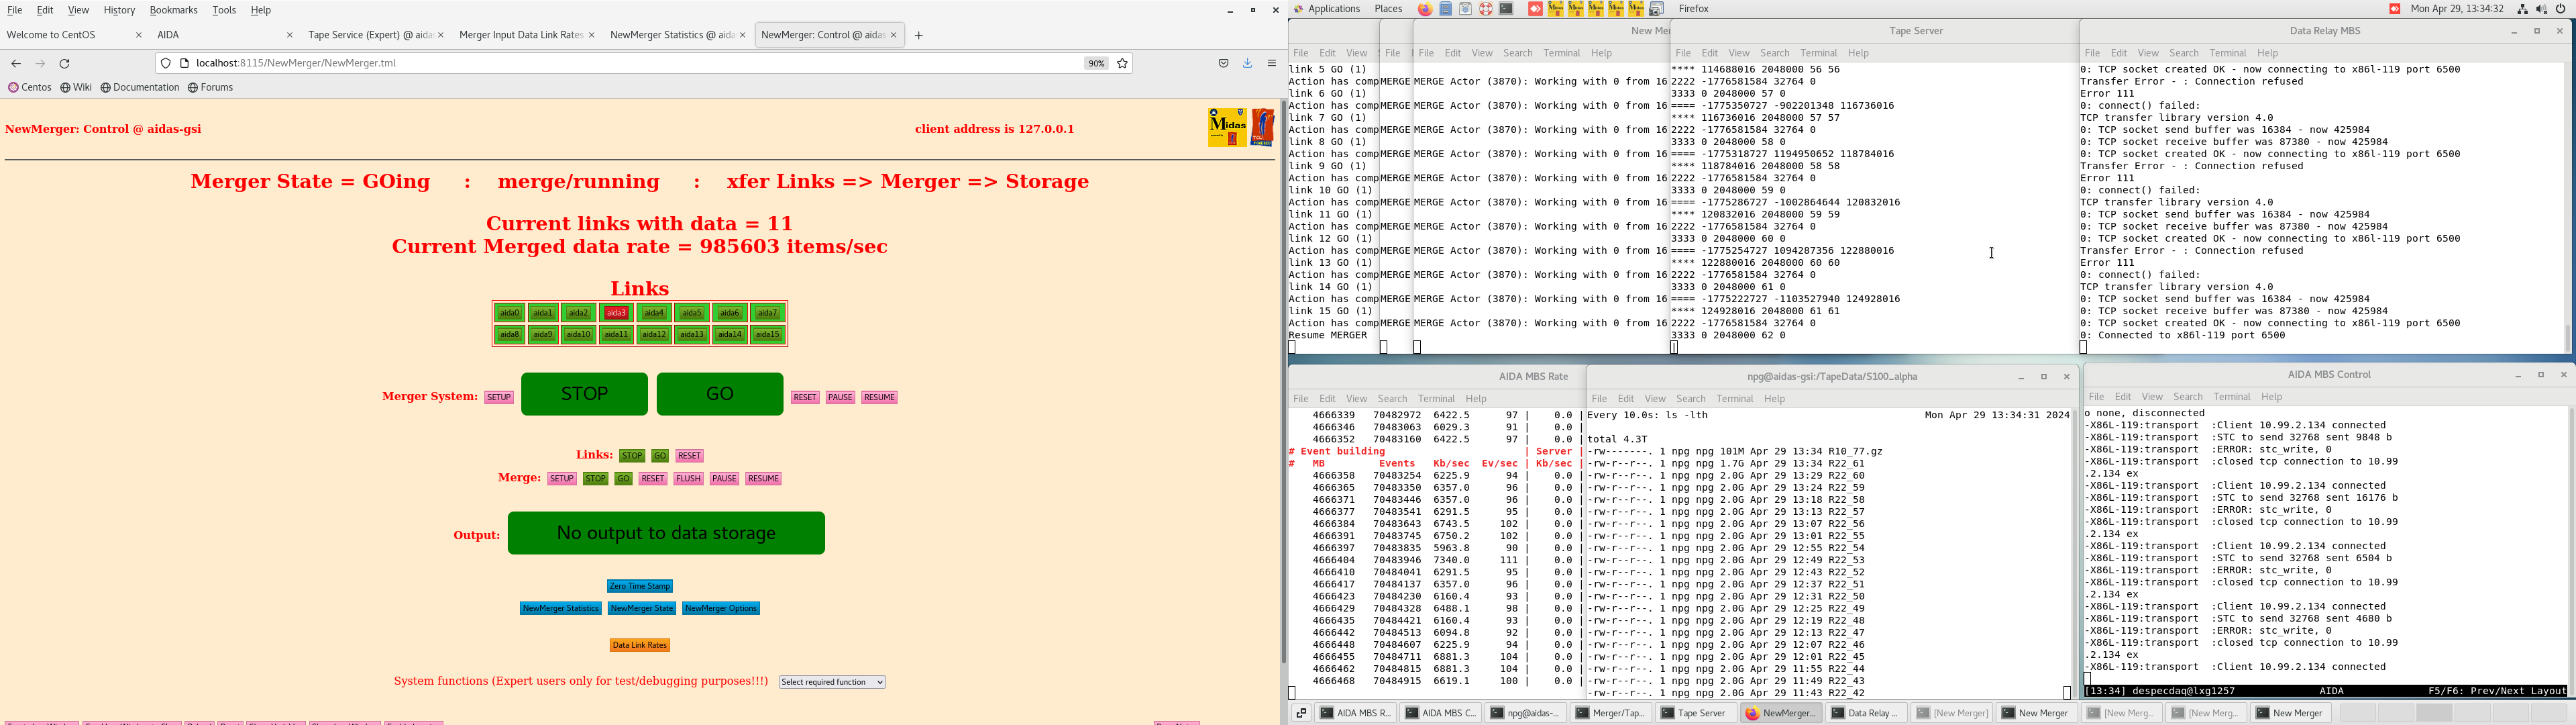The image size is (2576, 725).
Task: Click the big green GO button
Action: pos(720,393)
